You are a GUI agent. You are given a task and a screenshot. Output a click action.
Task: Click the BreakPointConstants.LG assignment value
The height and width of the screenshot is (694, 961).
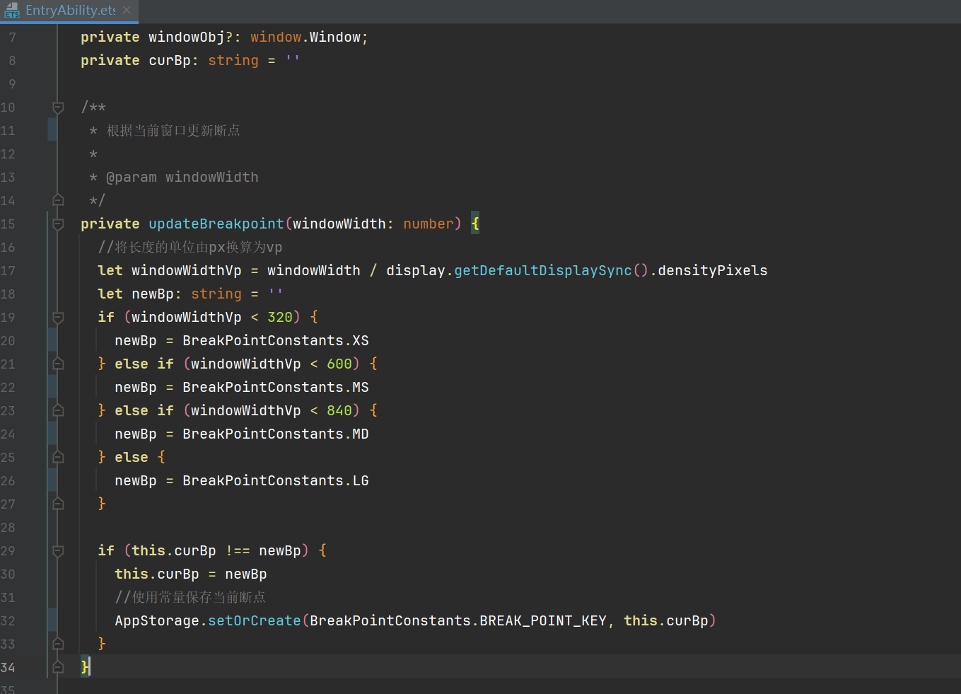[276, 481]
